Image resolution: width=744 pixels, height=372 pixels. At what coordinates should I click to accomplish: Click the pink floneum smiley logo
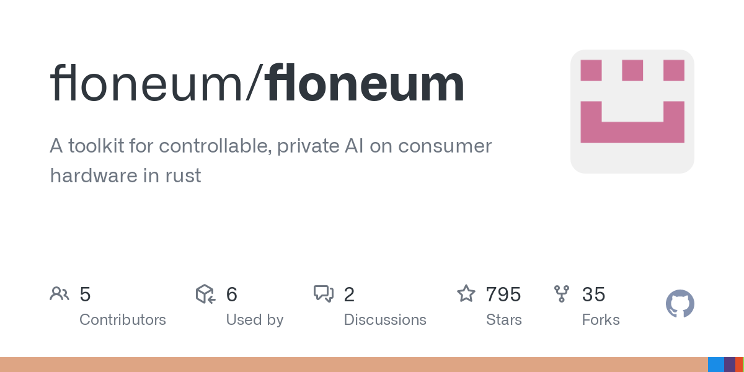[632, 112]
